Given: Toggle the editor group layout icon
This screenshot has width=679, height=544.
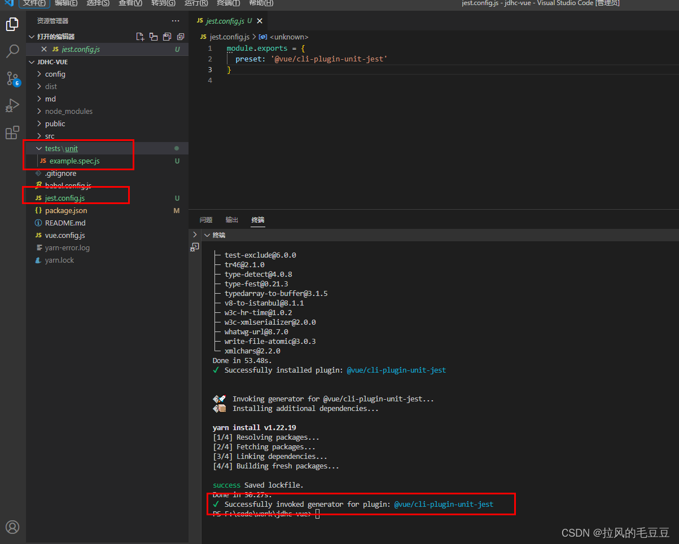Looking at the screenshot, I should pyautogui.click(x=154, y=37).
